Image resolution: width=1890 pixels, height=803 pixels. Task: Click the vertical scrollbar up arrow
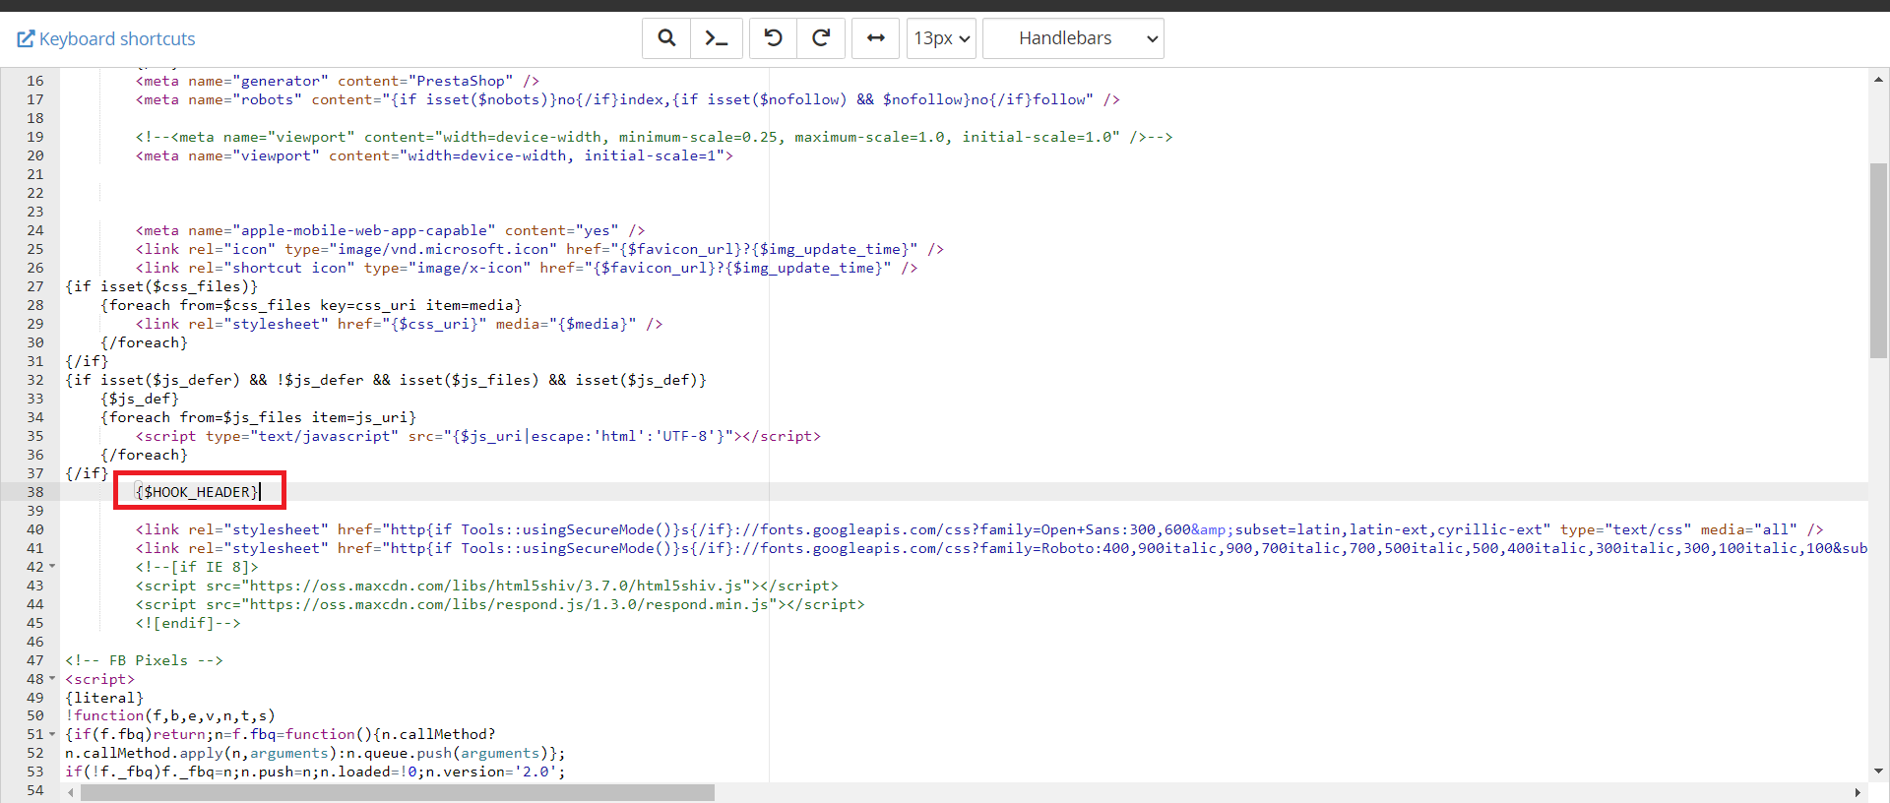click(x=1878, y=79)
